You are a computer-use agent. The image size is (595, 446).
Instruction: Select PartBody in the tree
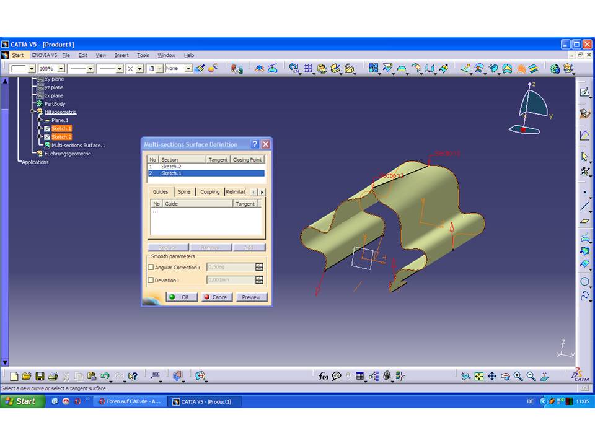pyautogui.click(x=55, y=103)
